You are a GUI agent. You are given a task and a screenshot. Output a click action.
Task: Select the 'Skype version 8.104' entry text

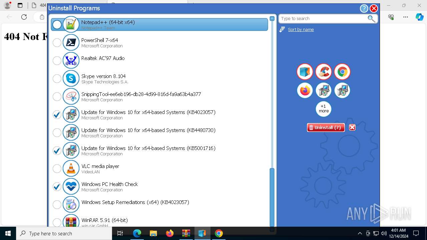(x=103, y=76)
